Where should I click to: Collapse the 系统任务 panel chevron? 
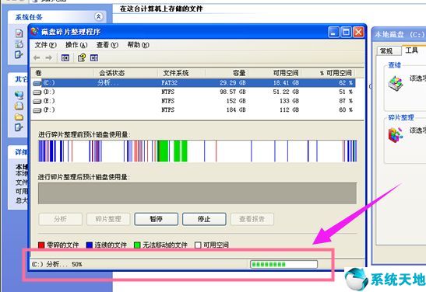(x=99, y=17)
